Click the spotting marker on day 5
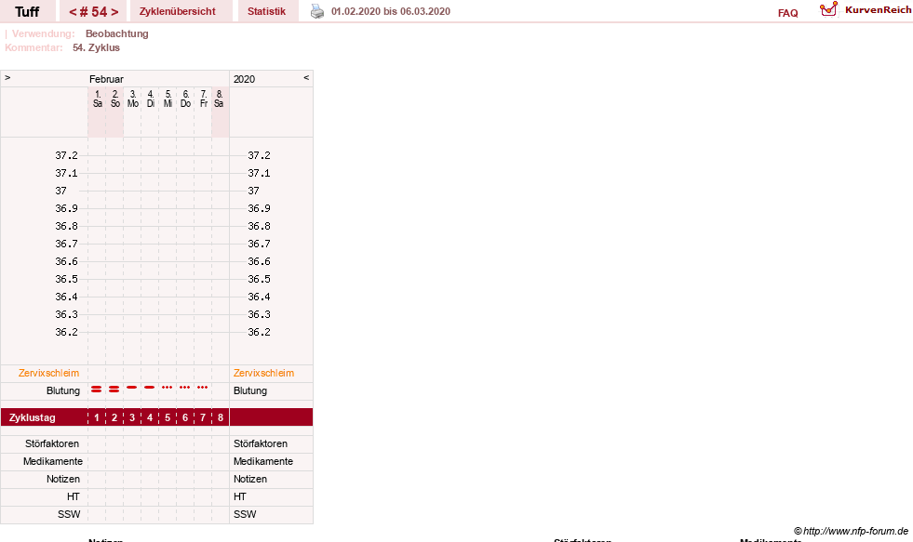The height and width of the screenshot is (542, 913). (x=168, y=388)
